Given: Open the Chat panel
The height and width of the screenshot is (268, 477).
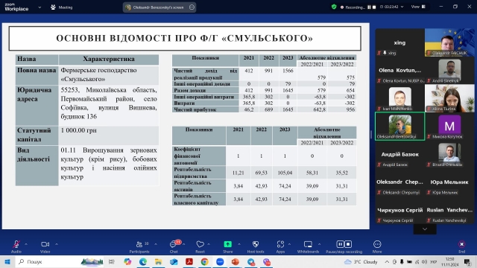Looking at the screenshot, I should [174, 246].
